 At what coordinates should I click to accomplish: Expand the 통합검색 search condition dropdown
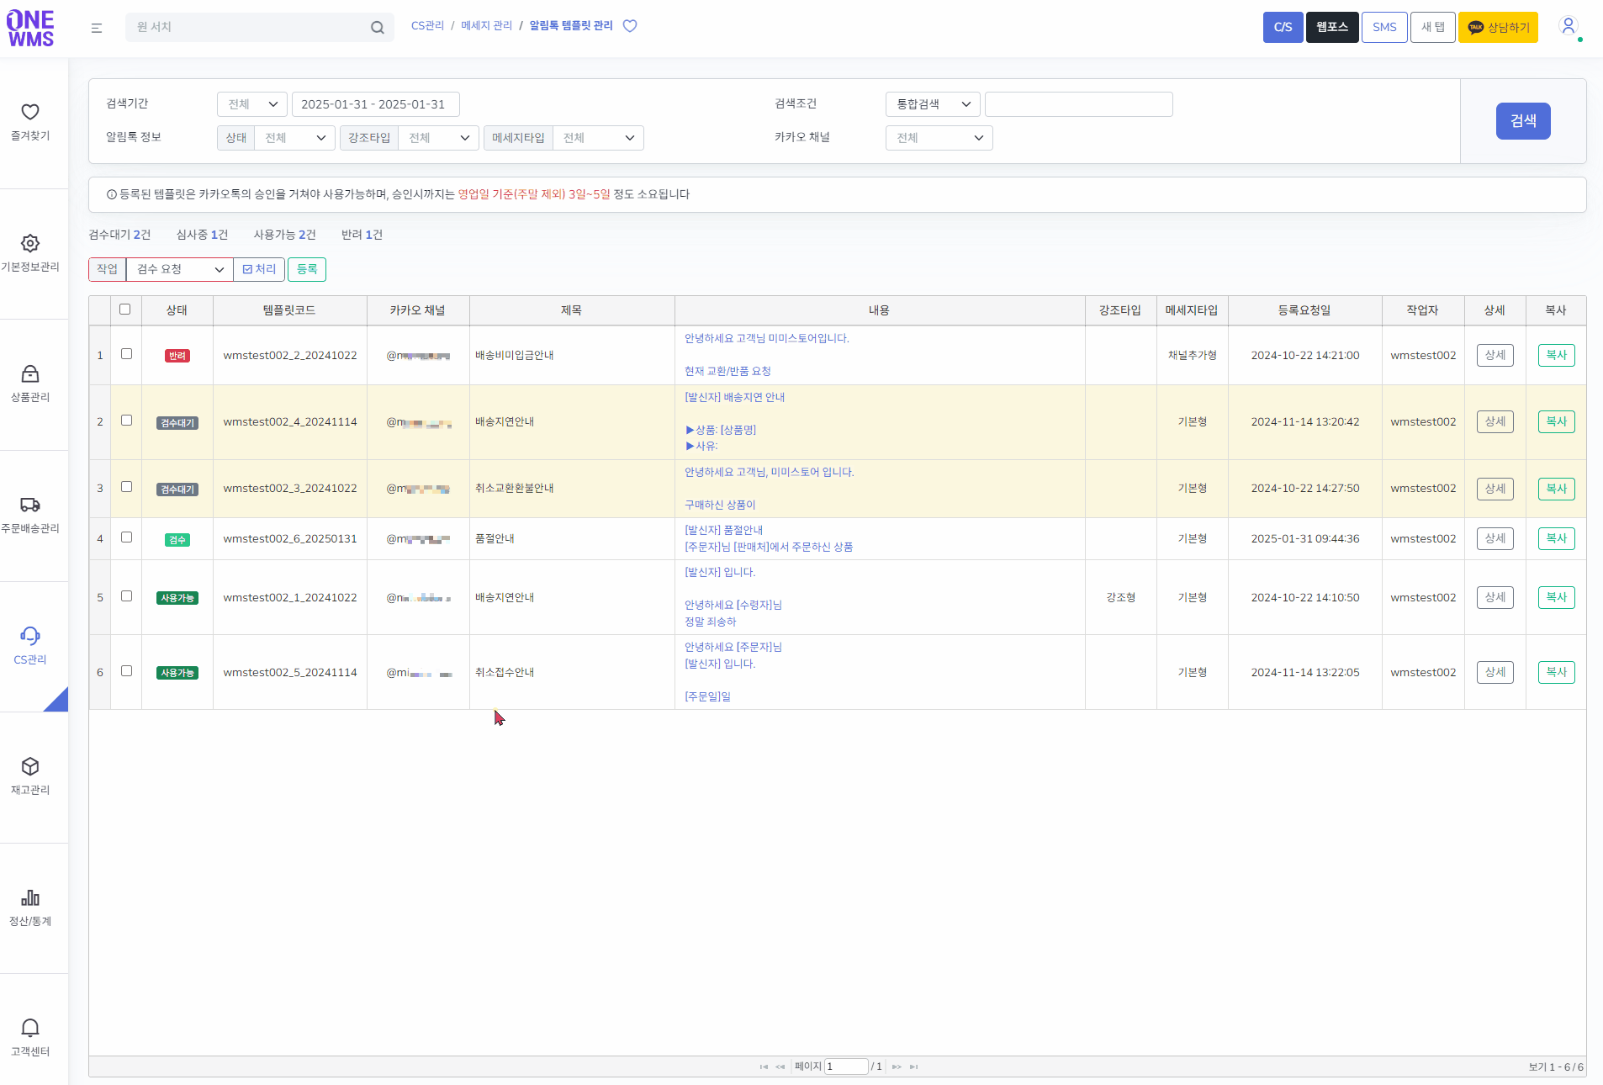[x=932, y=104]
